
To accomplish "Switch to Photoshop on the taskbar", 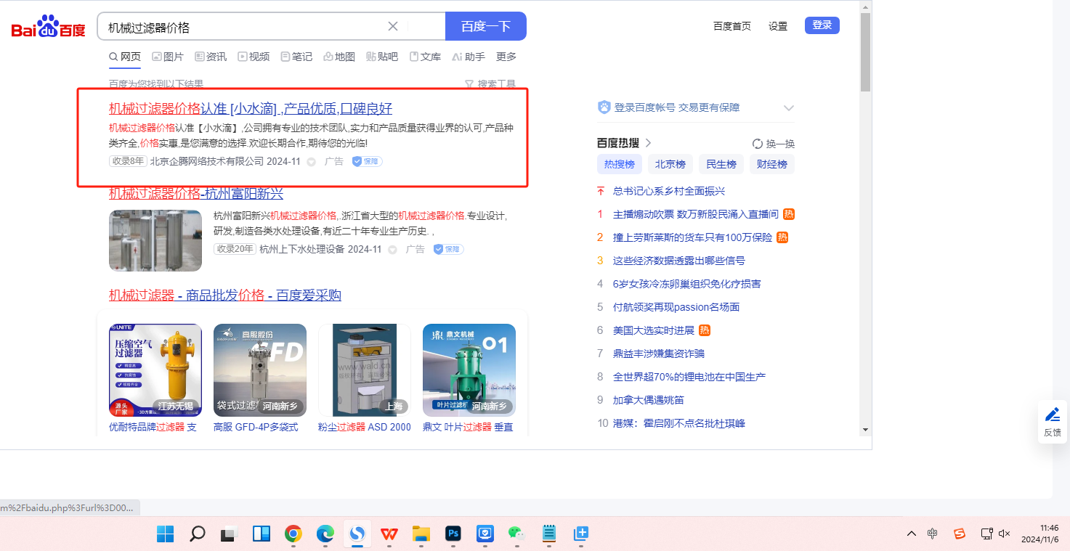I will coord(453,534).
